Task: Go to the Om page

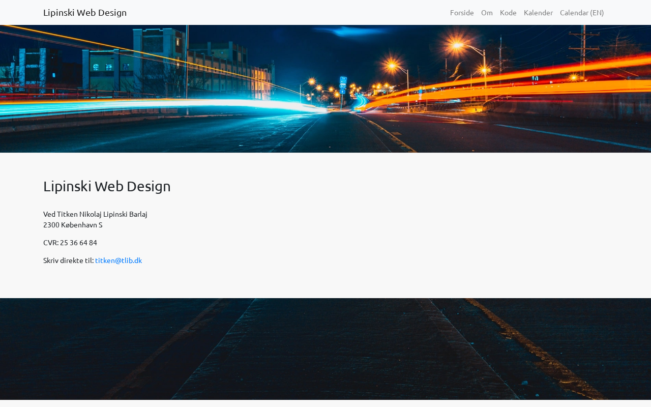Action: pyautogui.click(x=487, y=13)
